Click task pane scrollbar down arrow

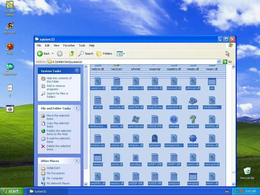pyautogui.click(x=86, y=184)
